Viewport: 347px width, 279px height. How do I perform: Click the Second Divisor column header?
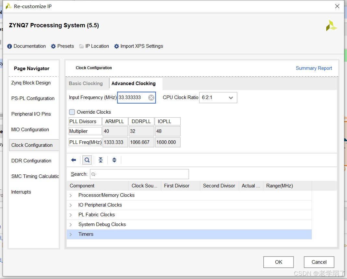pos(219,186)
